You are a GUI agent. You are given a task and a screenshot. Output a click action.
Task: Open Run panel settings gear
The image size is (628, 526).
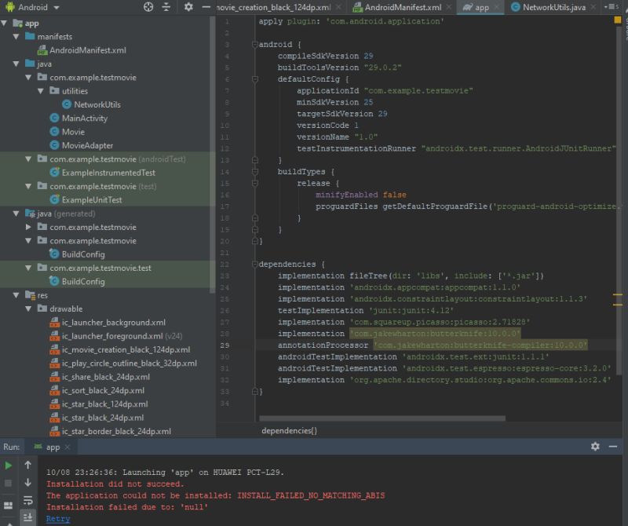point(595,447)
